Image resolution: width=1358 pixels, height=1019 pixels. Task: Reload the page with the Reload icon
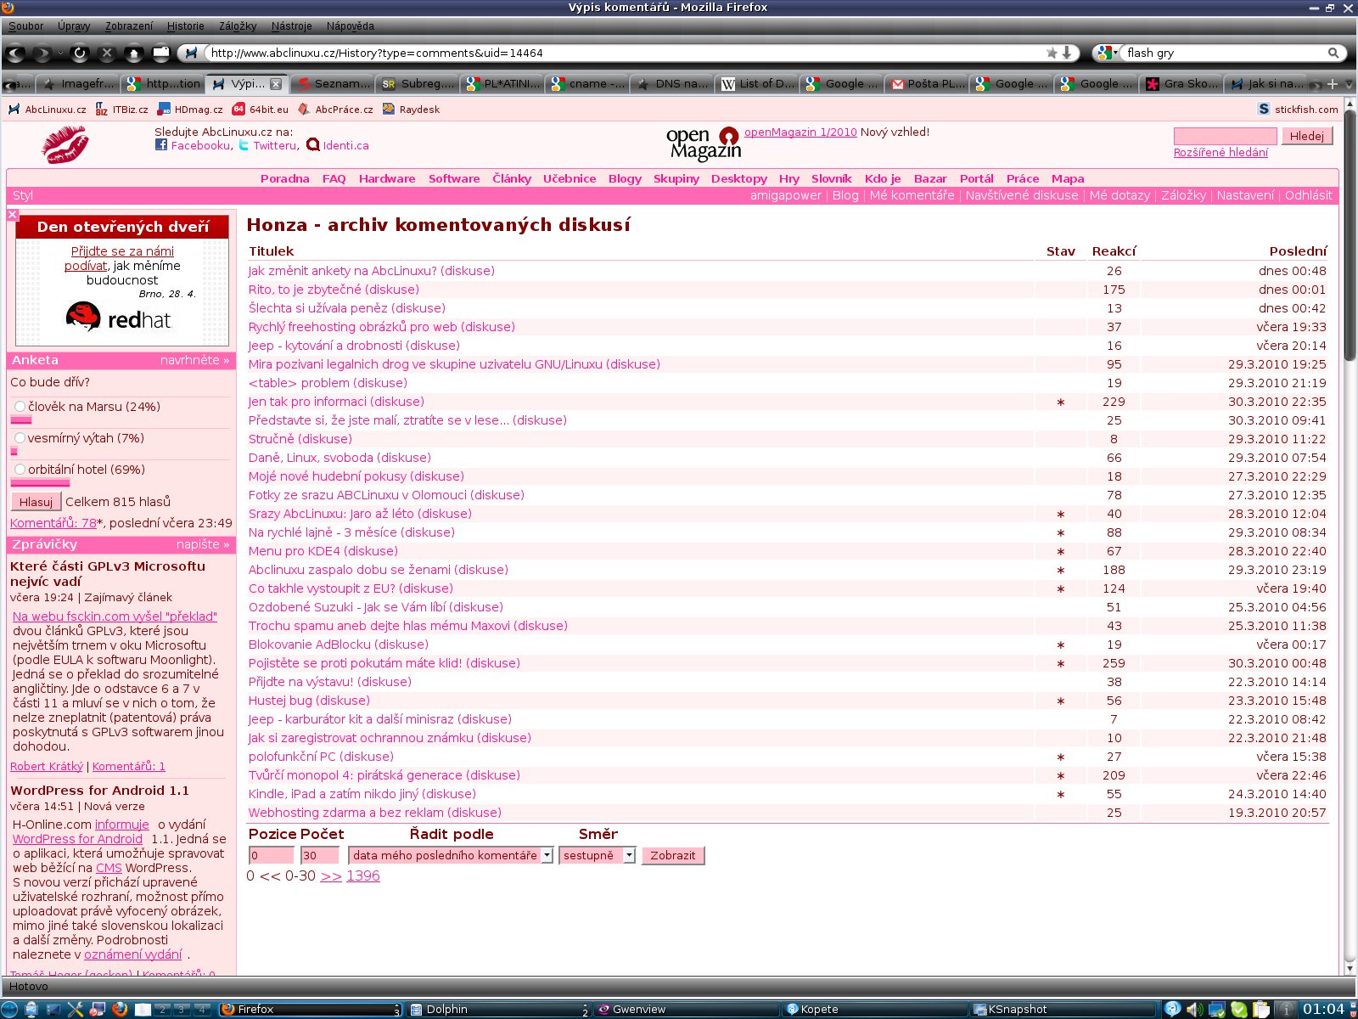click(x=80, y=53)
